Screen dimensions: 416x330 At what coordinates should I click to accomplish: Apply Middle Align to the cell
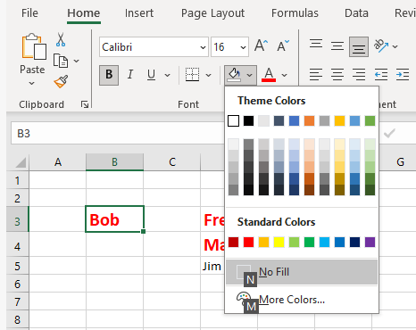click(337, 46)
